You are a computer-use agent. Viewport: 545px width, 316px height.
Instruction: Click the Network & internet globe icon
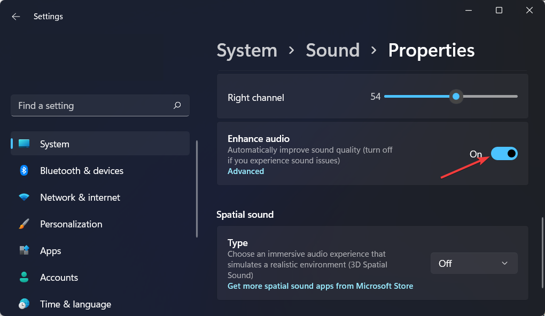pos(24,197)
